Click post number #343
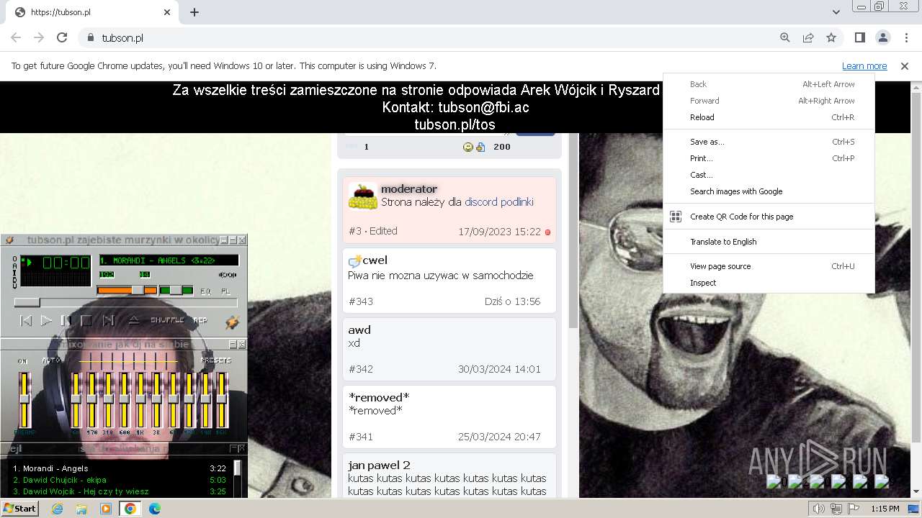Viewport: 922px width, 518px height. 361,301
